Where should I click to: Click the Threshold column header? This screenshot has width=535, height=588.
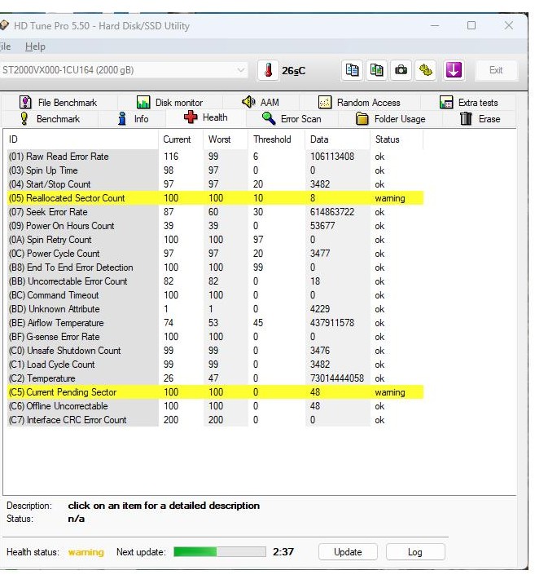coord(272,139)
